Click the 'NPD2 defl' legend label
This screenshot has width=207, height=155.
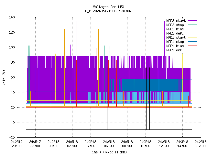tap(175, 33)
